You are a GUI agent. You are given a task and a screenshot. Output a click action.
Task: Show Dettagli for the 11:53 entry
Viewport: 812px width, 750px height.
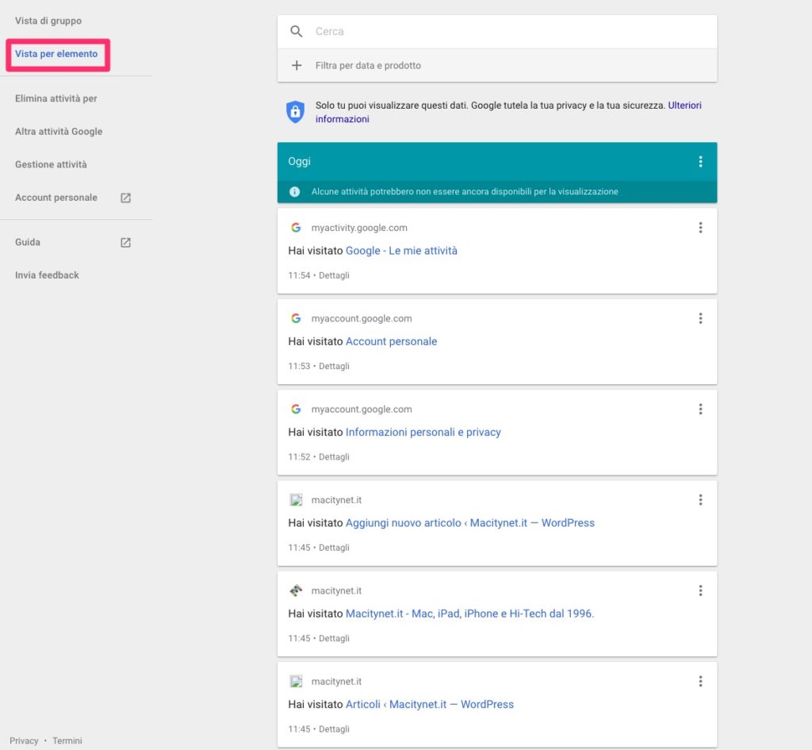(x=334, y=367)
